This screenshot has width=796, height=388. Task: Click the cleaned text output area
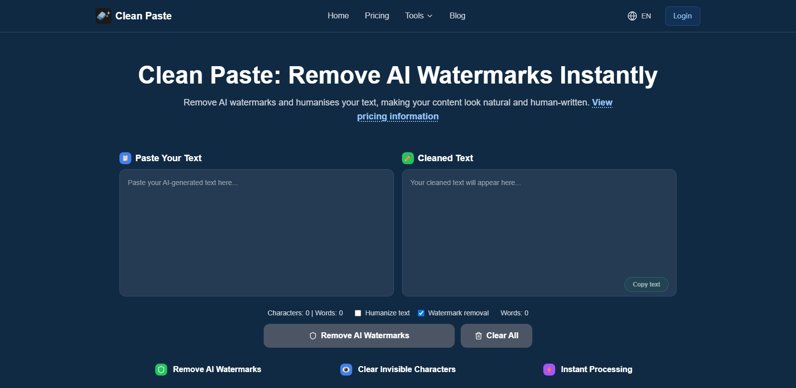539,233
